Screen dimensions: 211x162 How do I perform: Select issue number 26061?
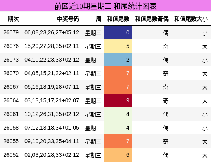click(x=11, y=114)
